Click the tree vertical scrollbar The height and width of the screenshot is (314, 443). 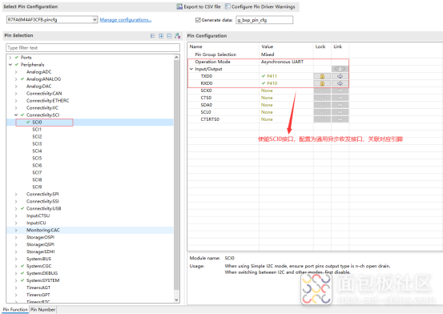[176, 175]
